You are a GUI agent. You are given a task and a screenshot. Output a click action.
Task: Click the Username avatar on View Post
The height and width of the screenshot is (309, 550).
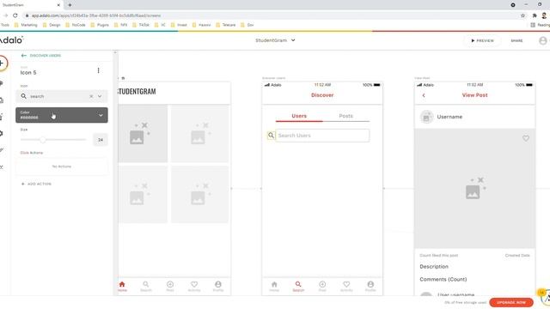pyautogui.click(x=426, y=117)
